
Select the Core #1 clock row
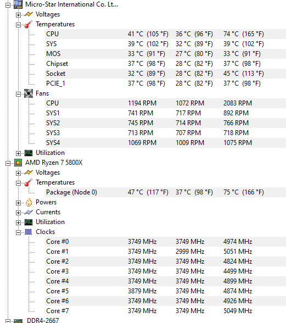point(165,252)
